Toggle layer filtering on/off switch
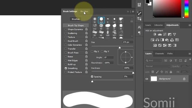This screenshot has width=192, height=108. [x=190, y=59]
